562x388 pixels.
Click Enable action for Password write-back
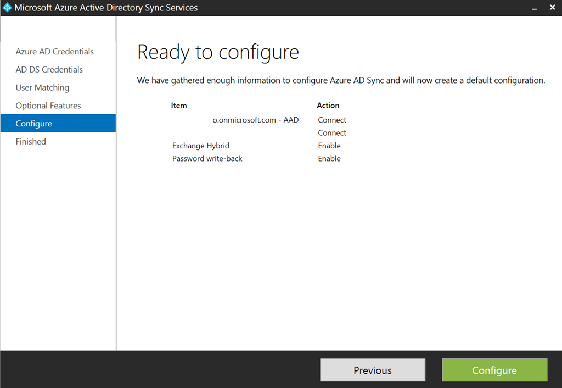click(329, 159)
